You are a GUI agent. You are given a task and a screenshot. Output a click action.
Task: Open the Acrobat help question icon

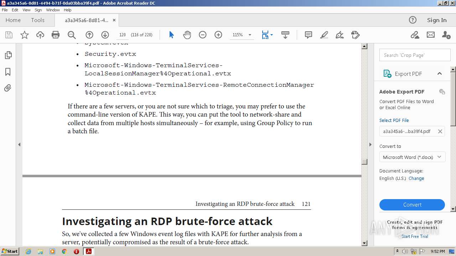coord(413,20)
